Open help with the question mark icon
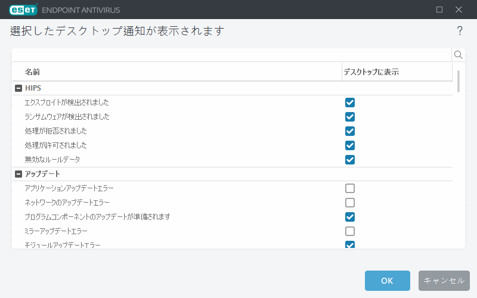The image size is (477, 298). coord(460,30)
